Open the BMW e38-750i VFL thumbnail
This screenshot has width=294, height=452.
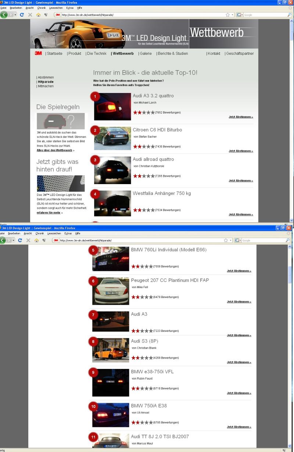[111, 383]
